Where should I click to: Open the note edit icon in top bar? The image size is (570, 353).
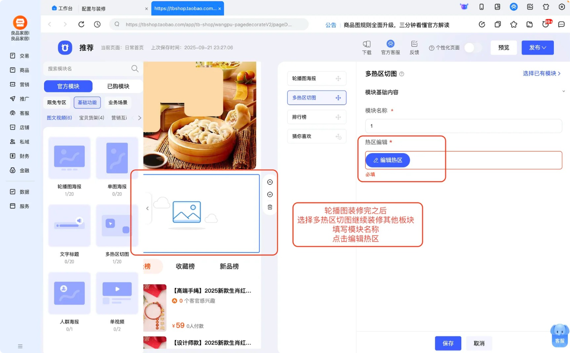(x=530, y=7)
